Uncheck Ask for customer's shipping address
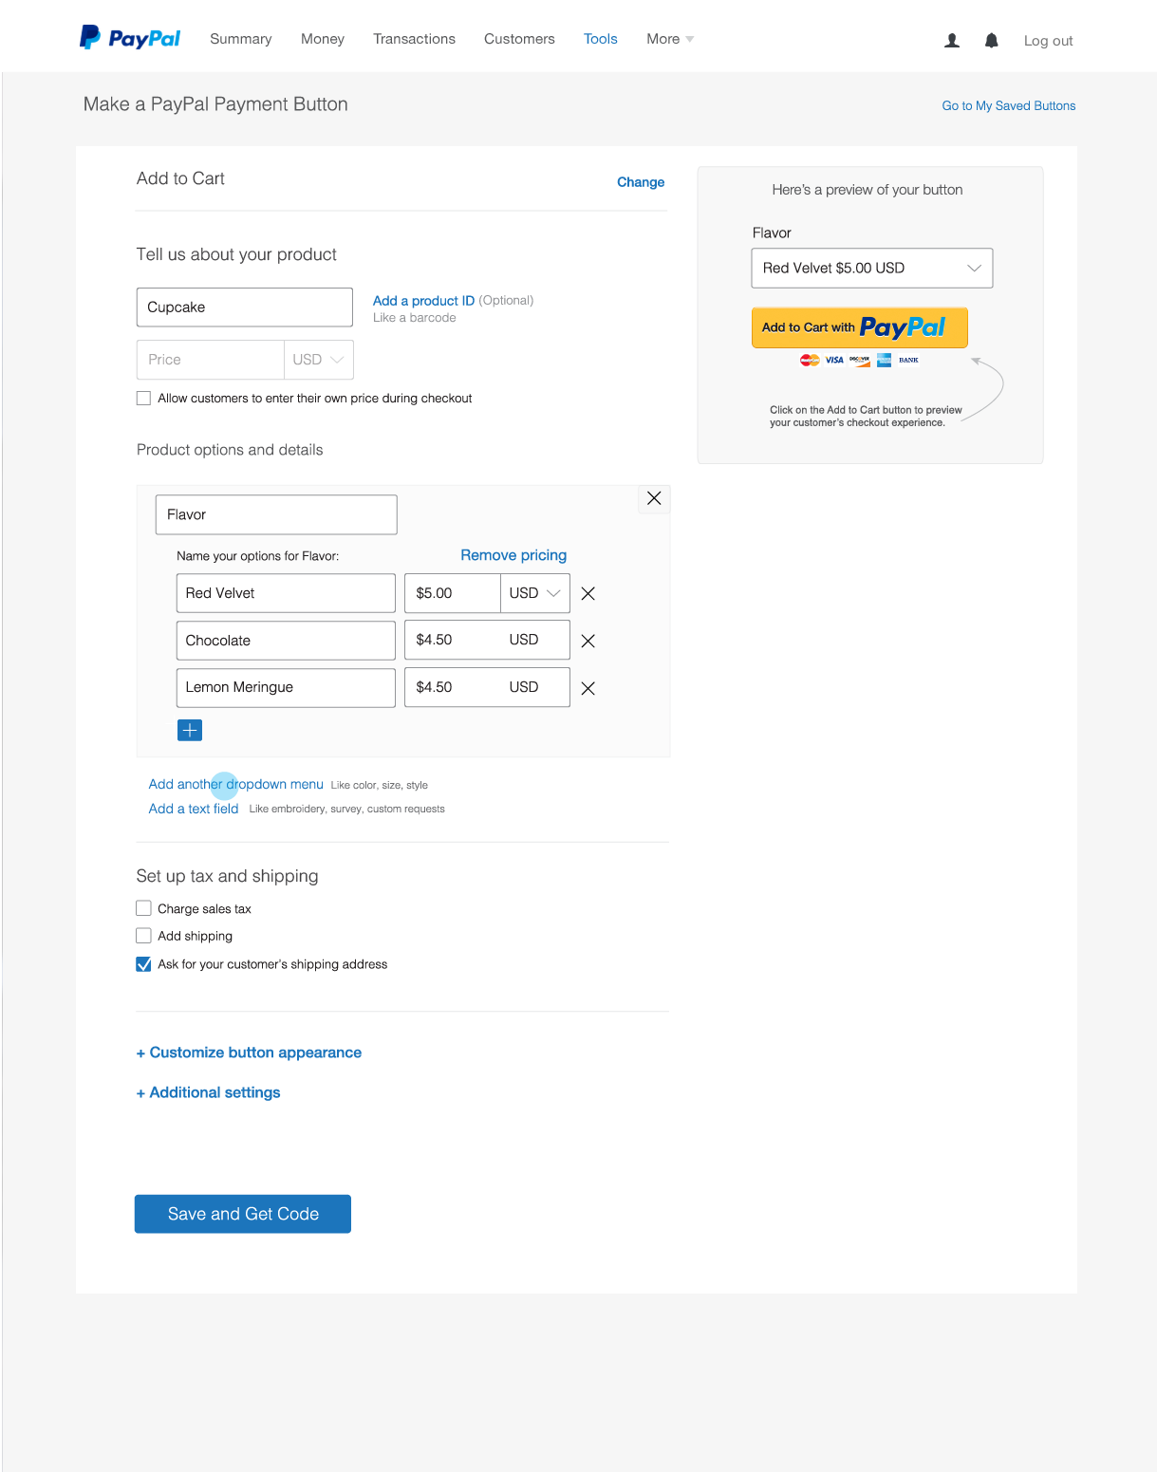The height and width of the screenshot is (1472, 1157). click(144, 964)
